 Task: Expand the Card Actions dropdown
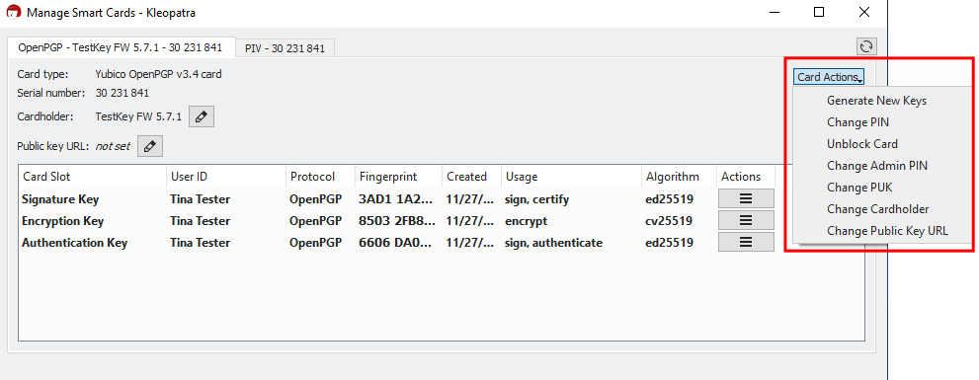coord(830,77)
